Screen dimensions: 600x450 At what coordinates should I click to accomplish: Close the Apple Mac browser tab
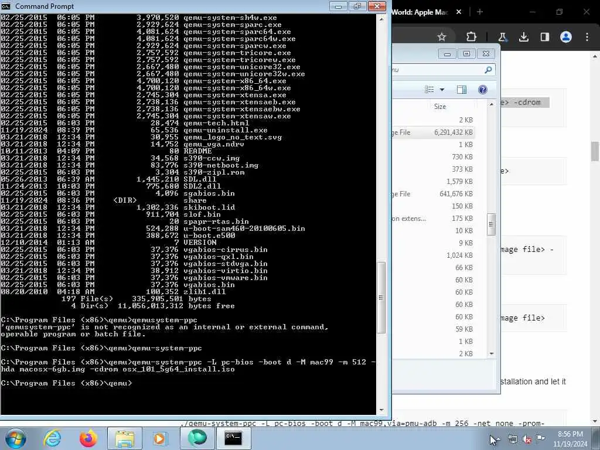tap(458, 12)
